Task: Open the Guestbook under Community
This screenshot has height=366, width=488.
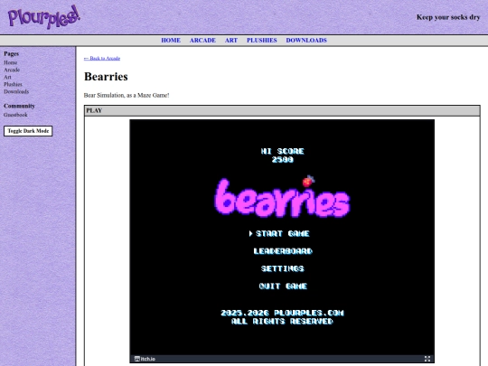Action: pyautogui.click(x=15, y=115)
